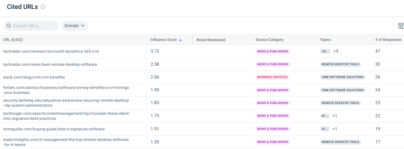Screen dimensions: 404x149
Task: Click the info icon beside Cited URLs
Action: click(43, 7)
